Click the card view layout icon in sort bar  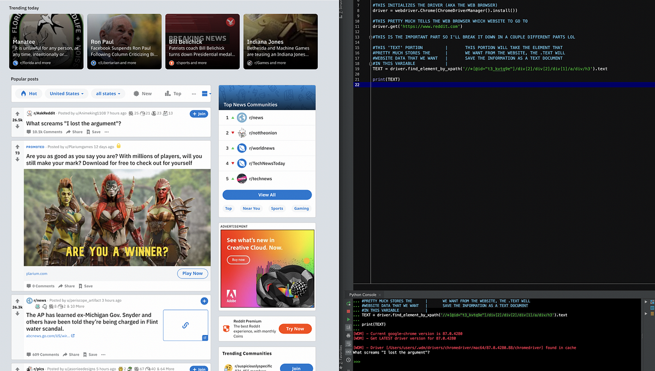click(204, 94)
